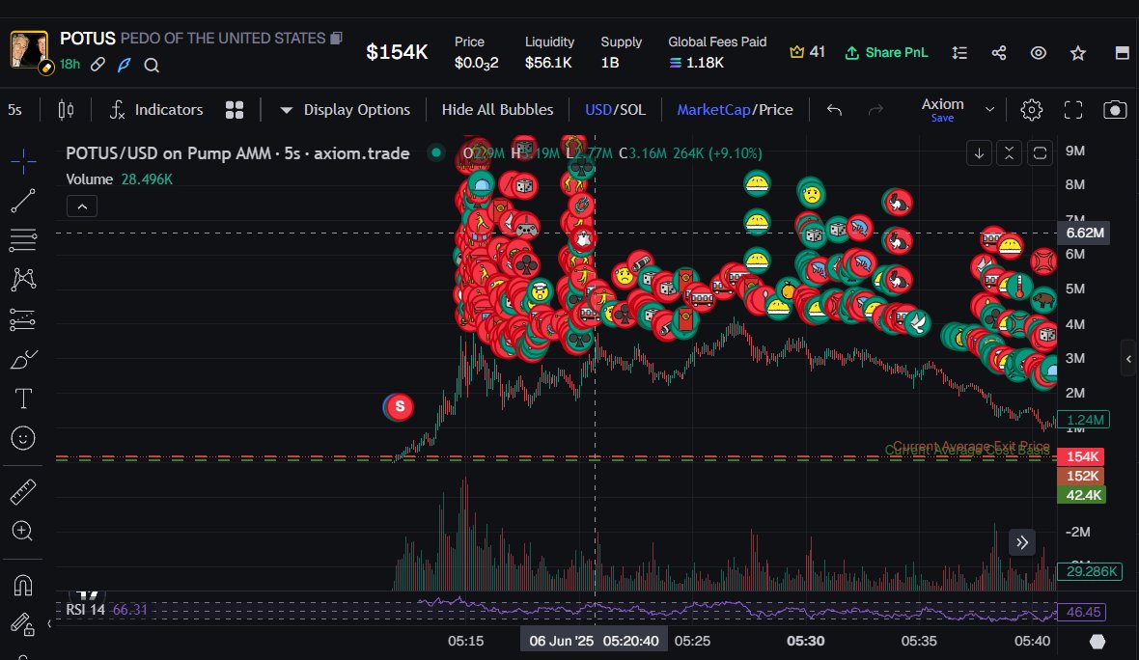Select the crosshair cursor tool
This screenshot has height=660, width=1139.
tap(23, 161)
